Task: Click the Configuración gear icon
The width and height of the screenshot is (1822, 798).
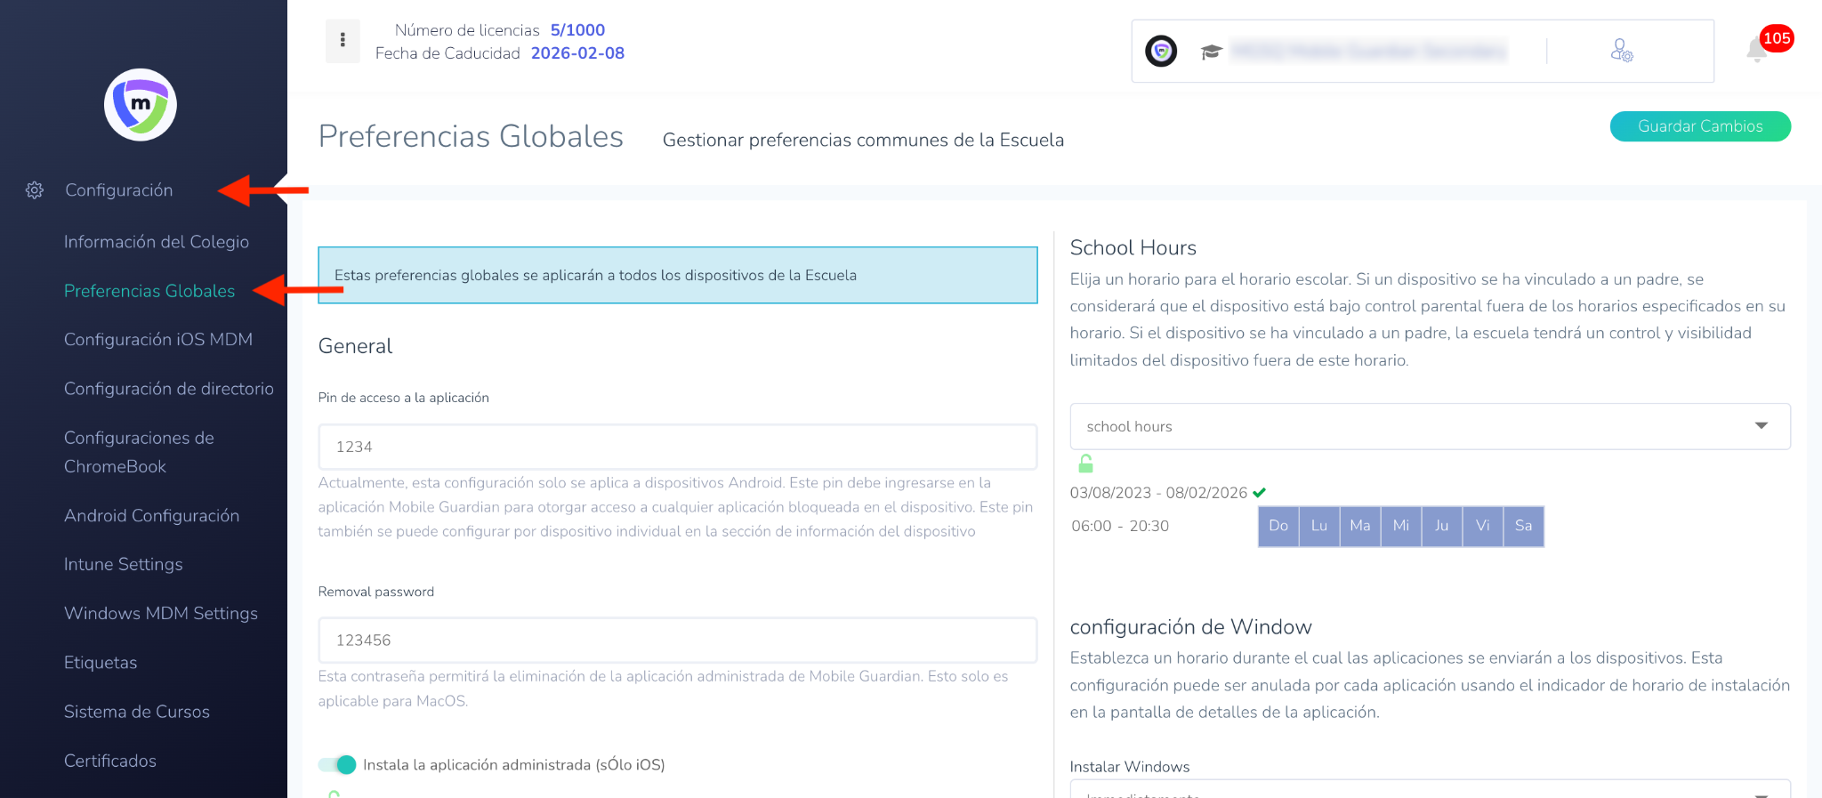Action: click(35, 190)
